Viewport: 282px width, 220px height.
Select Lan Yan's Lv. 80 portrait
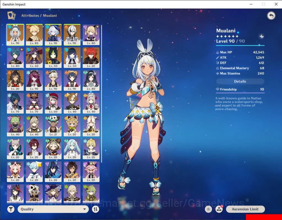[x=91, y=80]
